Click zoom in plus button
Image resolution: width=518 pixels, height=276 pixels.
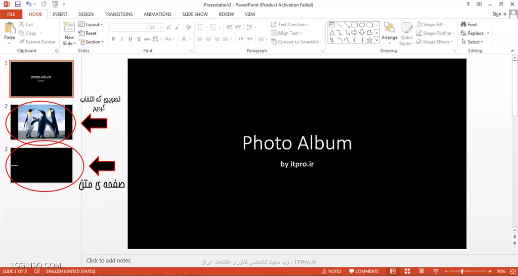490,271
